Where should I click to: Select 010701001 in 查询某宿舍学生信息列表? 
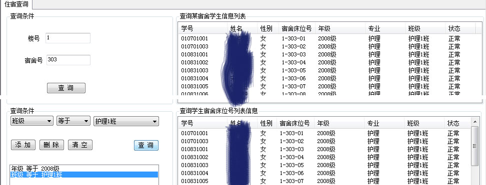coord(194,39)
